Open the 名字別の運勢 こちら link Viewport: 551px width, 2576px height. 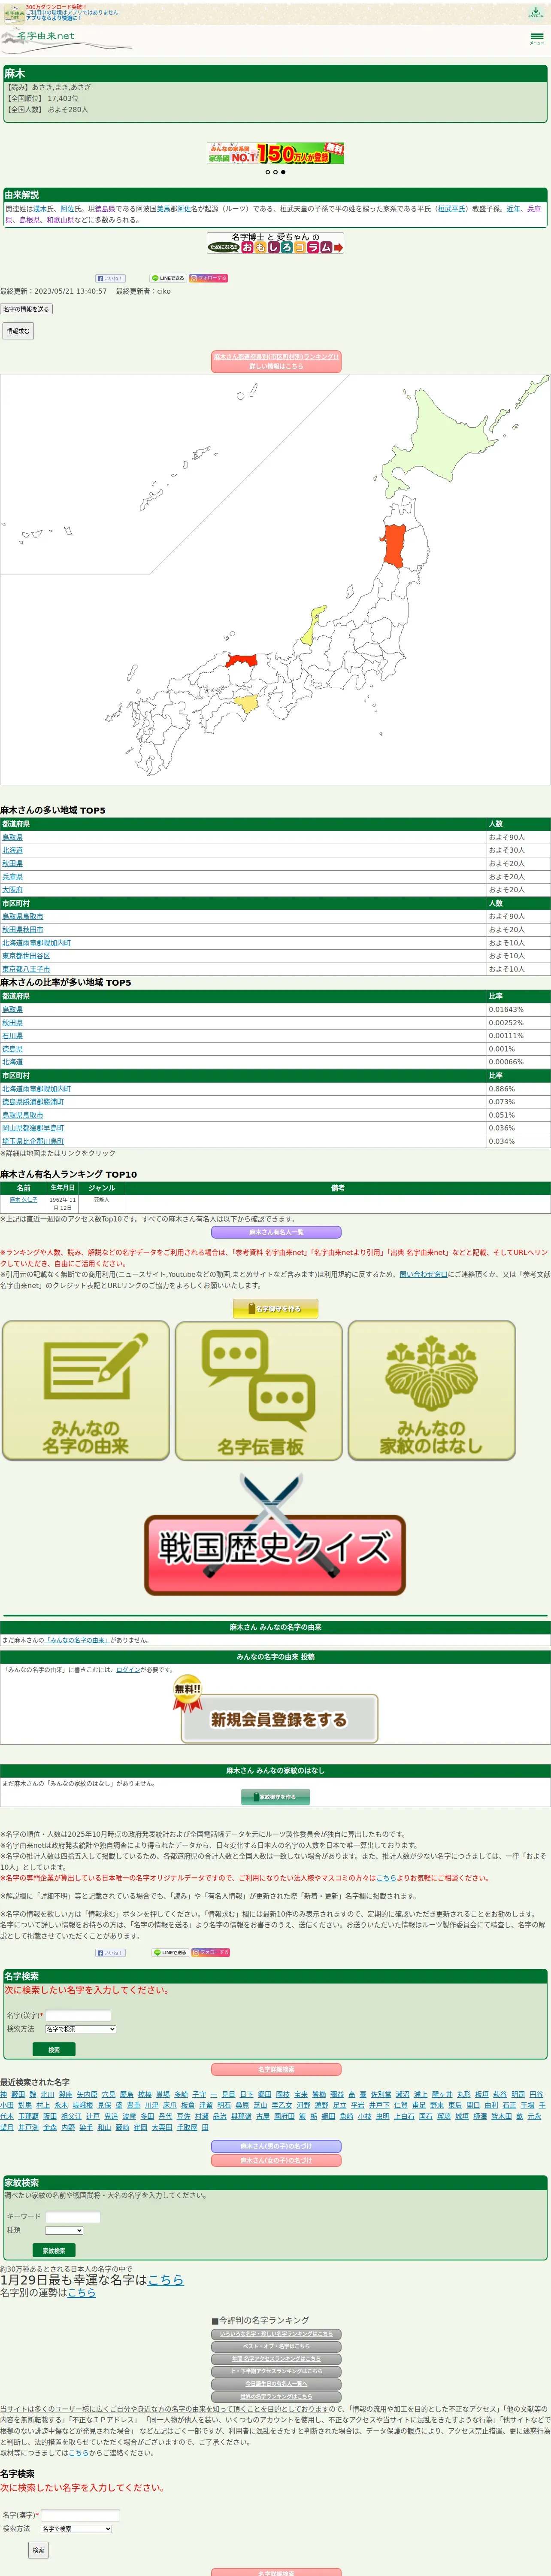click(81, 2292)
